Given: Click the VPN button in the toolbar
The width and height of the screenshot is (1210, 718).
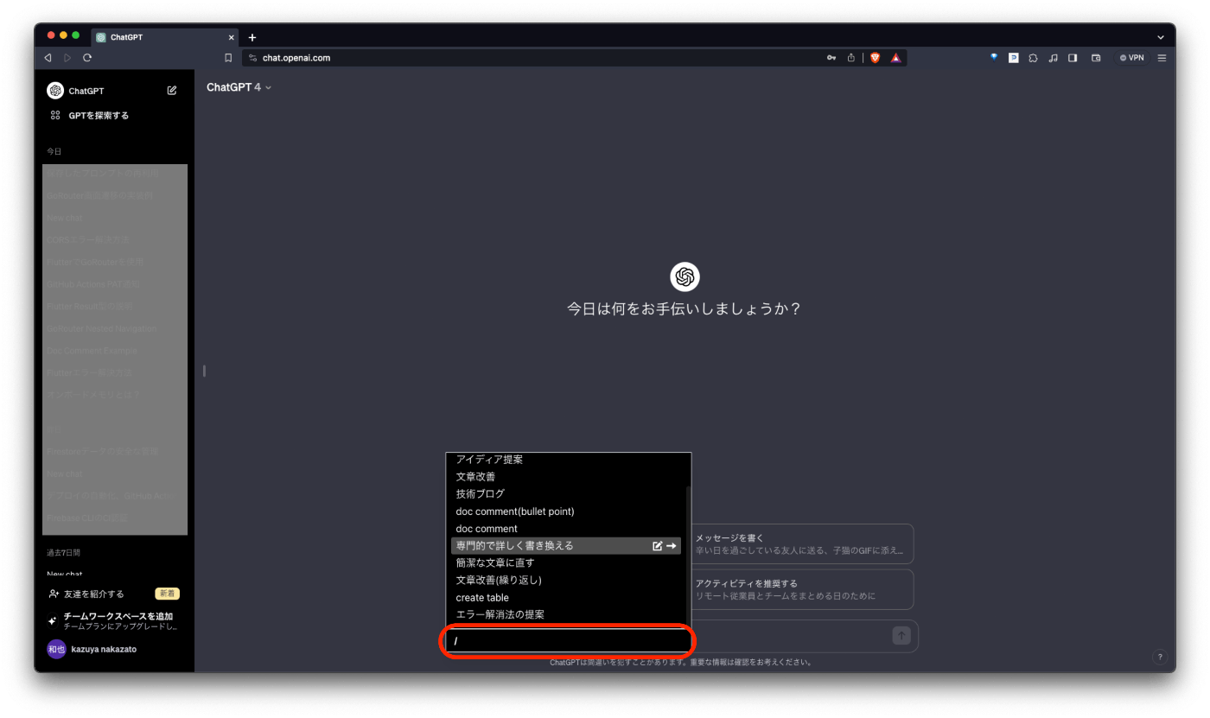Looking at the screenshot, I should pyautogui.click(x=1131, y=58).
